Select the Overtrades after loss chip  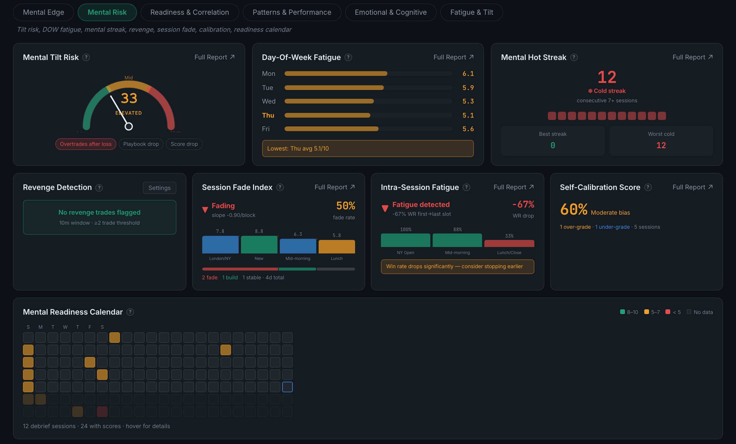coord(86,144)
